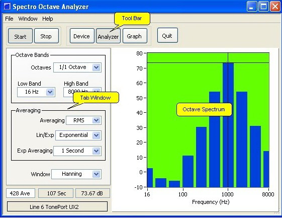Minimize the Spectro Octave Analyzer window
The width and height of the screenshot is (282, 218).
coord(252,7)
